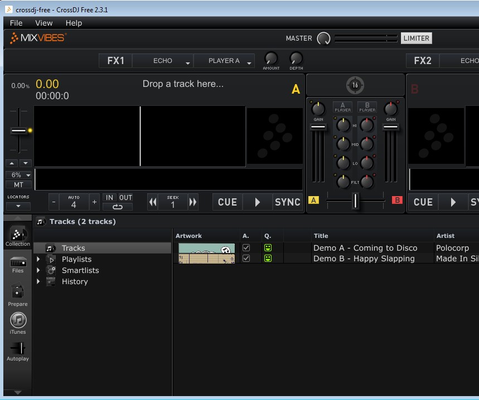Image resolution: width=479 pixels, height=400 pixels.
Task: Open the Files browser icon
Action: pyautogui.click(x=18, y=264)
